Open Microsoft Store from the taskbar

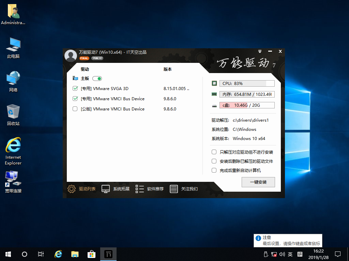click(x=91, y=254)
